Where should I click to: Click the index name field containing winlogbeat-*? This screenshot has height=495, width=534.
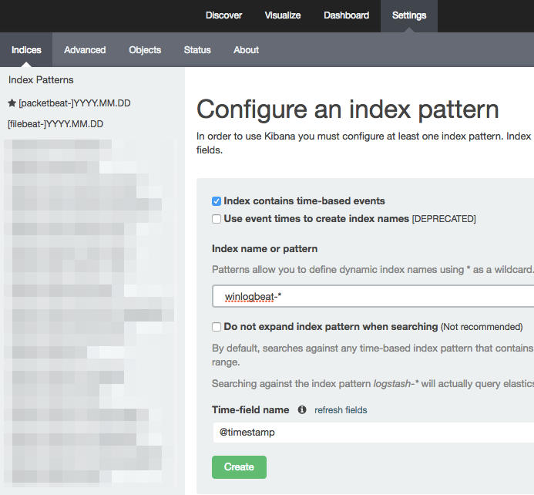(373, 296)
